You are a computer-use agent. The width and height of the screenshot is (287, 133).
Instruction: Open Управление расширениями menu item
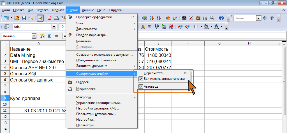[x=101, y=103]
